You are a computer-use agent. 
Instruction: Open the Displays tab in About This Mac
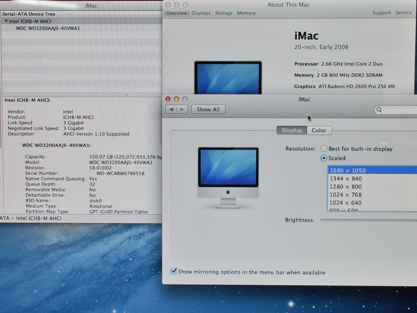tap(201, 13)
